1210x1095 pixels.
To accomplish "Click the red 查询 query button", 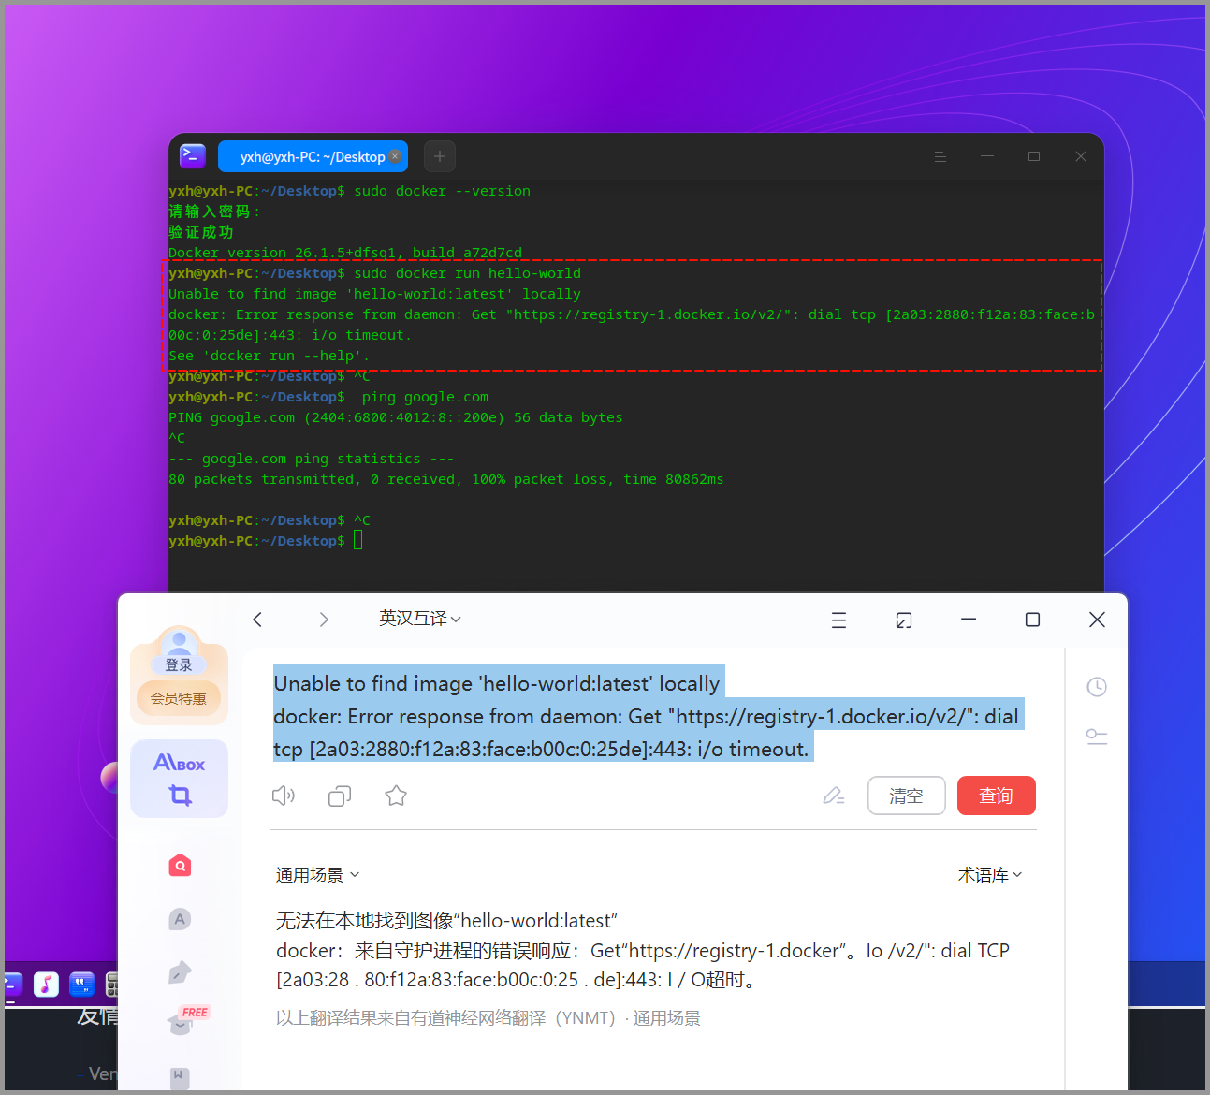I will (996, 796).
